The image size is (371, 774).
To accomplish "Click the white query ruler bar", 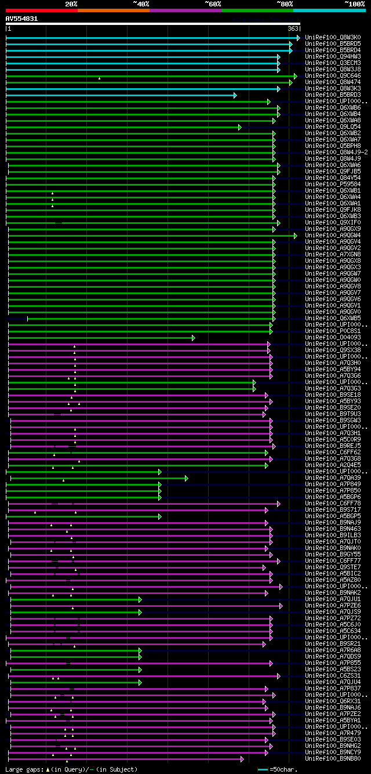I will pyautogui.click(x=153, y=24).
